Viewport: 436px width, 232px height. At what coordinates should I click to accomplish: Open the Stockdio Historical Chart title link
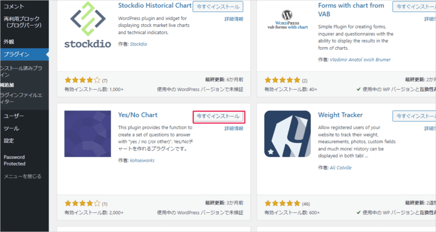155,6
